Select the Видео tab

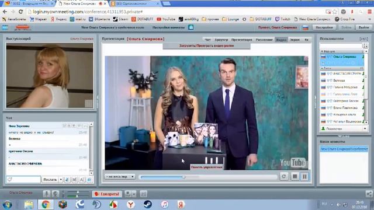(281, 40)
